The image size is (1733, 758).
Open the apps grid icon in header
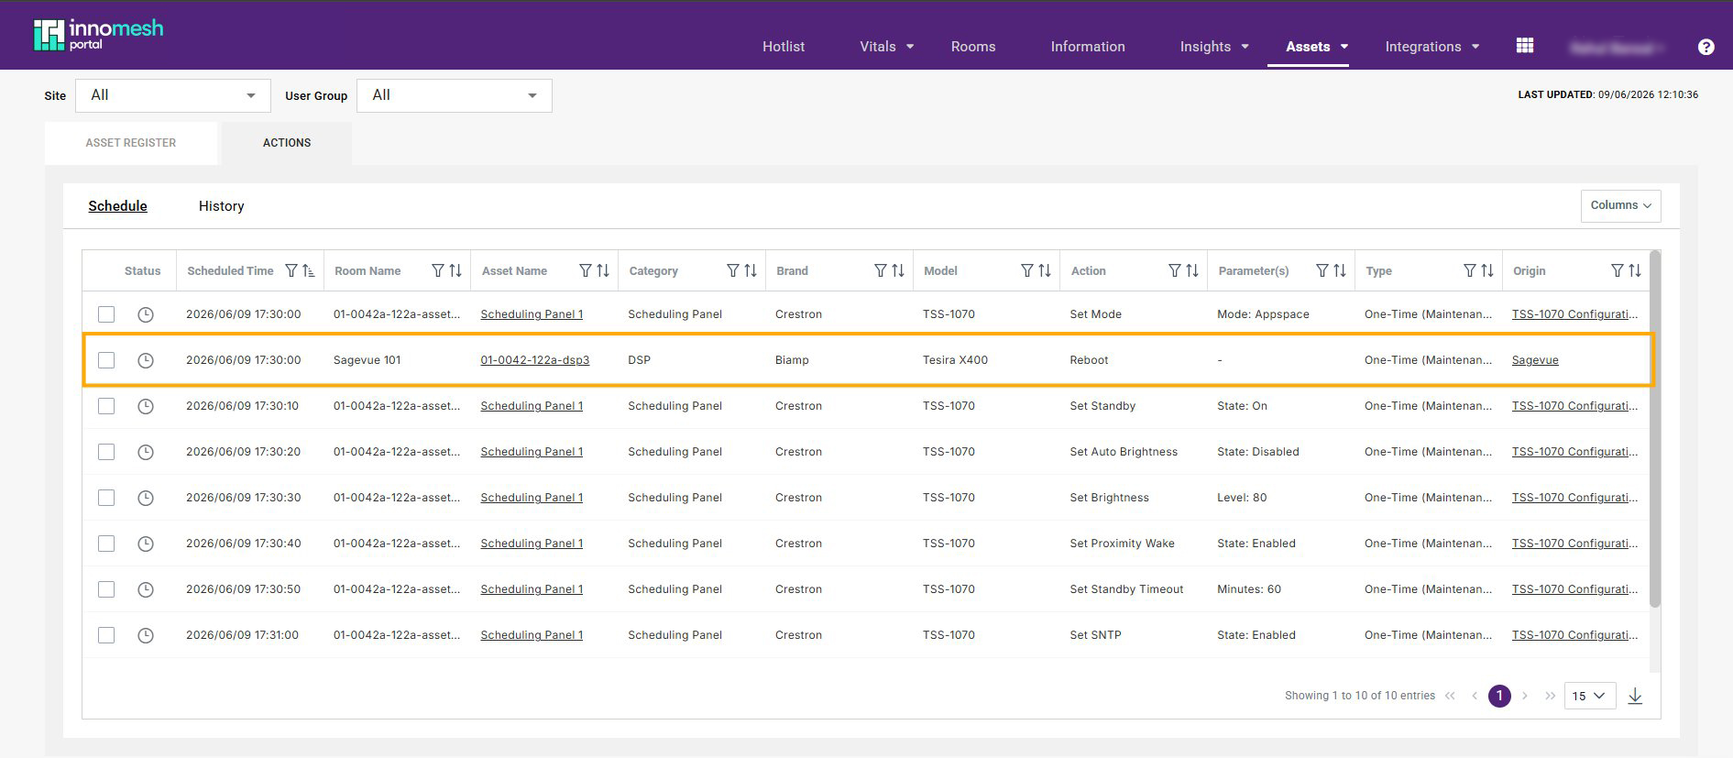(1525, 46)
